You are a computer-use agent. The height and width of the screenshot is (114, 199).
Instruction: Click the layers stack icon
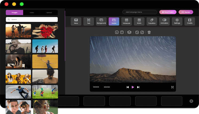click(129, 32)
